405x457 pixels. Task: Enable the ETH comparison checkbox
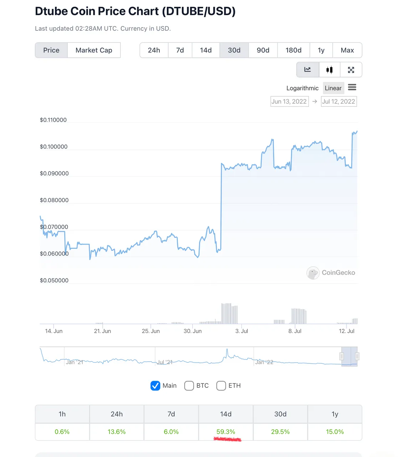point(221,386)
